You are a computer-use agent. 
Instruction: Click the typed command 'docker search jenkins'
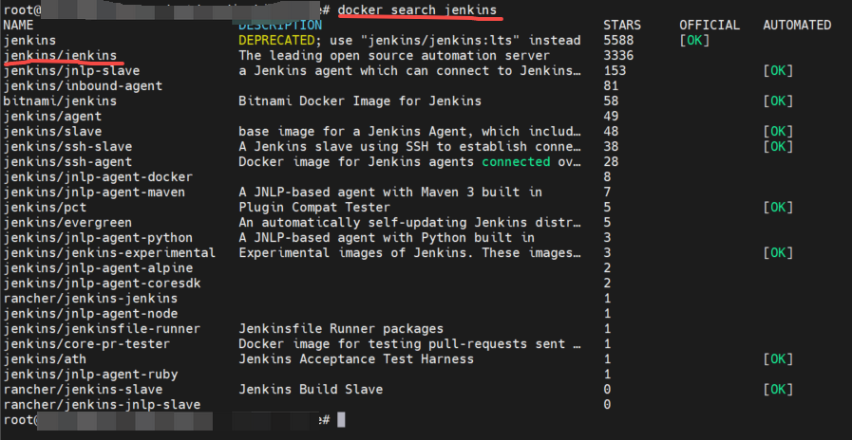(417, 9)
